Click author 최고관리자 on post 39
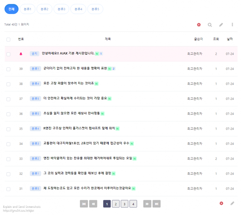 (x=195, y=69)
